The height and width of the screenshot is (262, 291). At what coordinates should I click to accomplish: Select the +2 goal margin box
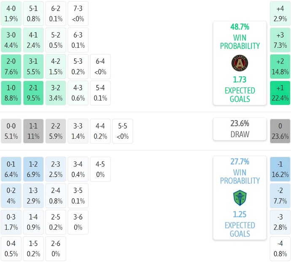[280, 66]
